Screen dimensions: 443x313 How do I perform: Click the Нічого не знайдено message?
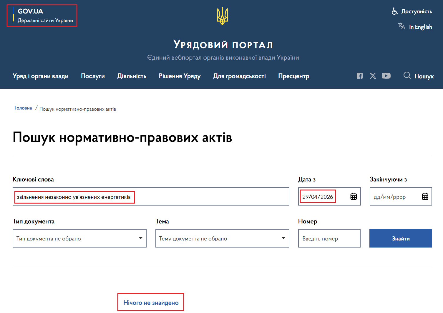click(151, 303)
